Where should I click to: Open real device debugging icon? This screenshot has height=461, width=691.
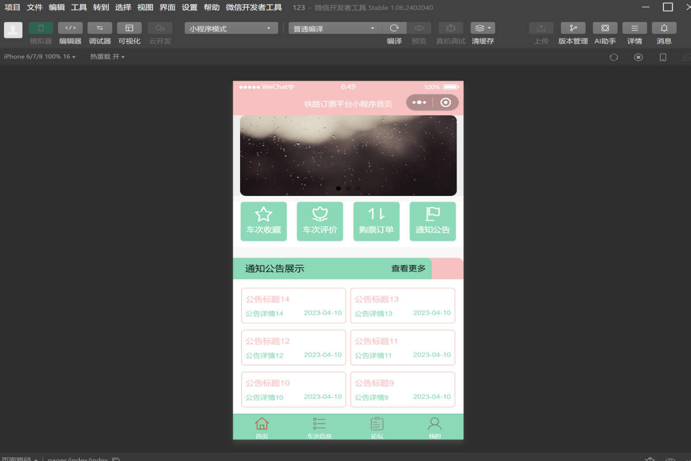pyautogui.click(x=451, y=28)
